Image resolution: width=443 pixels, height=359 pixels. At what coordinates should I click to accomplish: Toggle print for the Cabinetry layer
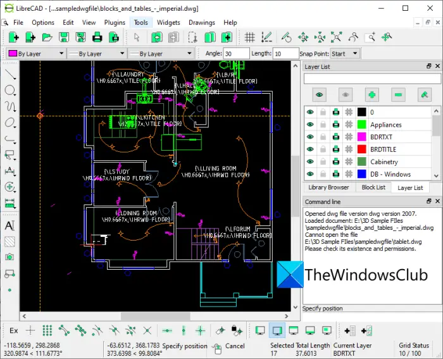tap(336, 161)
